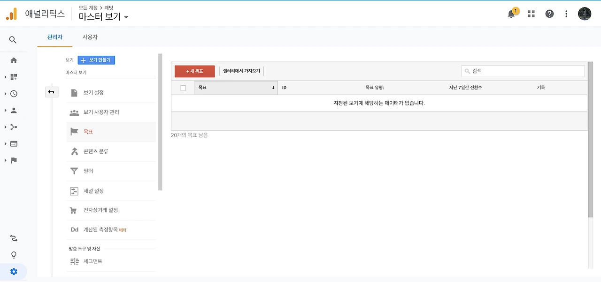The width and height of the screenshot is (601, 282).
Task: Open the Conversions flag icon
Action: (14, 160)
